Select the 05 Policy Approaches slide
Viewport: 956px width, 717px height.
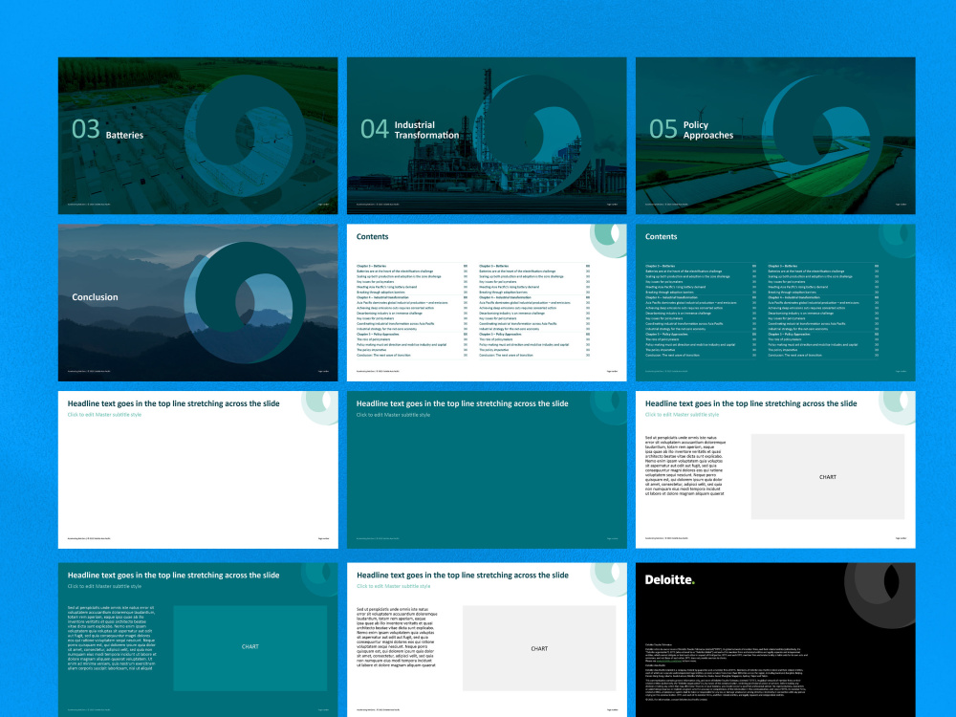(x=775, y=136)
